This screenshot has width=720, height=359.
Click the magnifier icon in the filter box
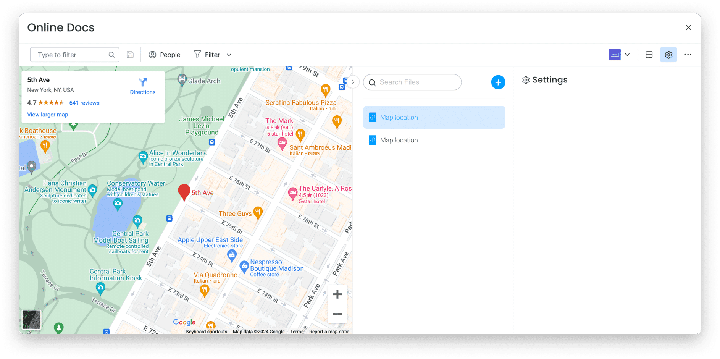(x=111, y=55)
